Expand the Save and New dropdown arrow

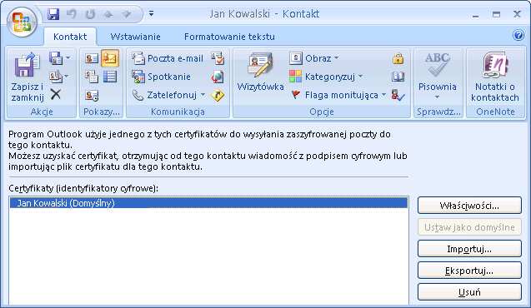point(68,58)
